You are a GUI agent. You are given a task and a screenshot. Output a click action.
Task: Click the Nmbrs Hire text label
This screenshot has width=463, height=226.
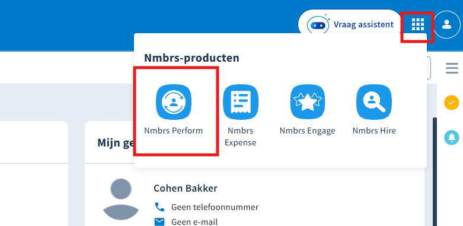pos(374,130)
